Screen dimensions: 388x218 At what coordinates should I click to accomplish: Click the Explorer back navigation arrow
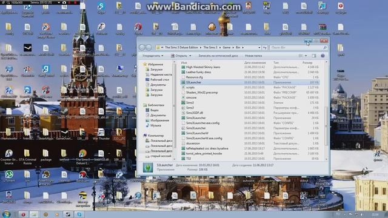[x=142, y=47]
